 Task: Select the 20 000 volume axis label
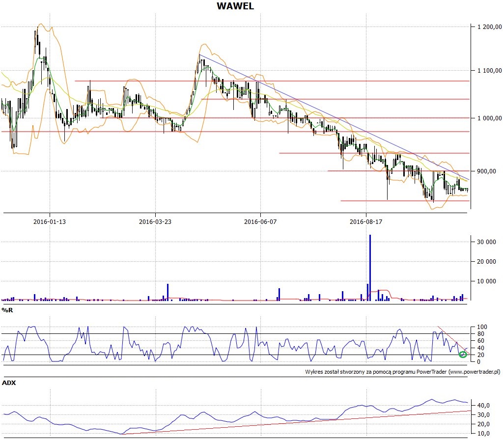click(x=486, y=262)
